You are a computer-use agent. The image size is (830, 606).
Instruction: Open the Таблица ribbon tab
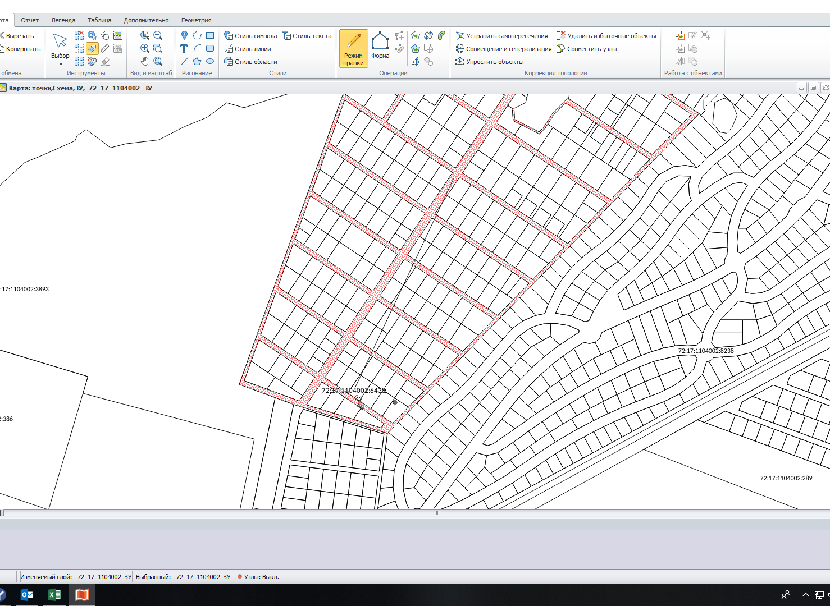point(99,20)
